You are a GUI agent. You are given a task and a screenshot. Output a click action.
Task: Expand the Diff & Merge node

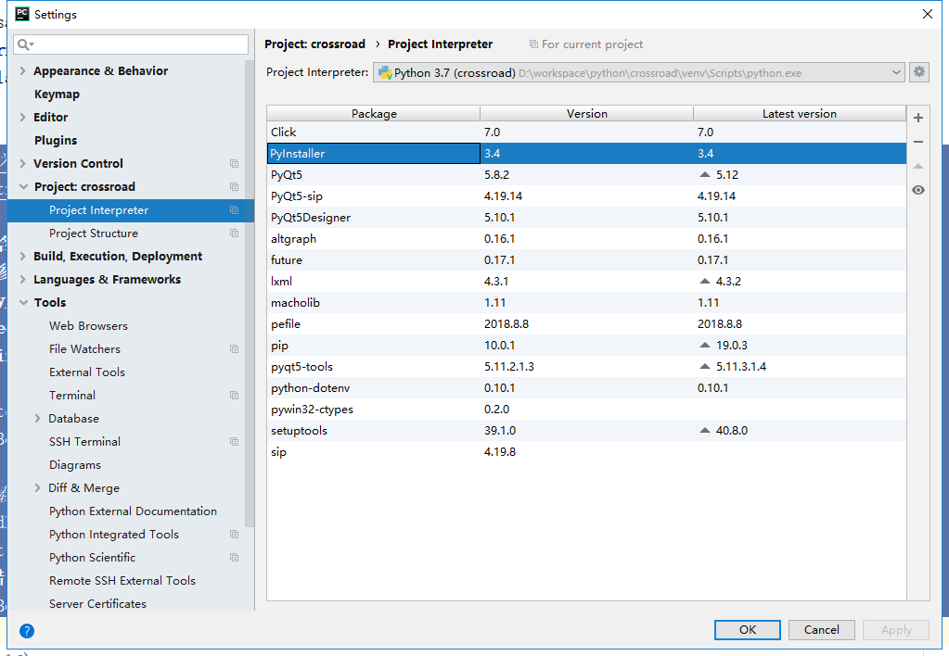(x=37, y=488)
